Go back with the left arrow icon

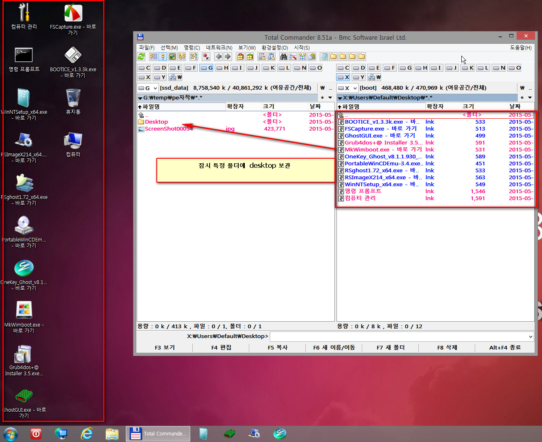coord(219,56)
